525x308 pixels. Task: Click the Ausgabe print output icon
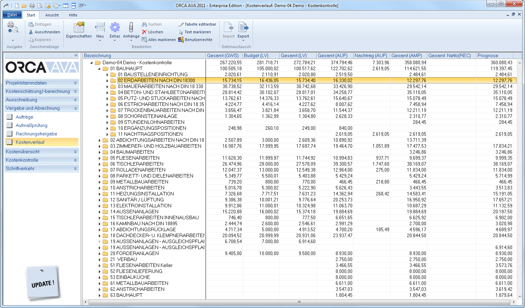(13, 27)
